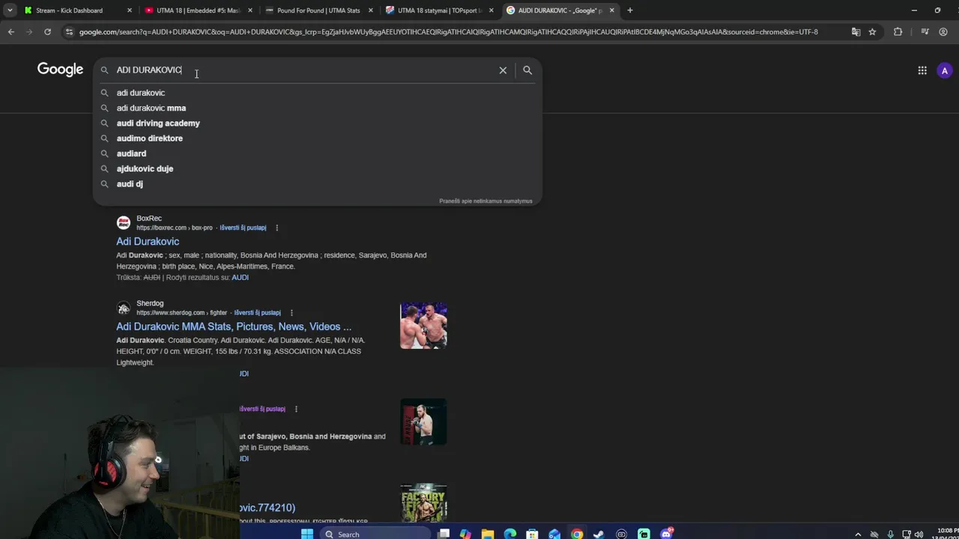Go forward in browser history
The image size is (959, 539).
tap(29, 31)
